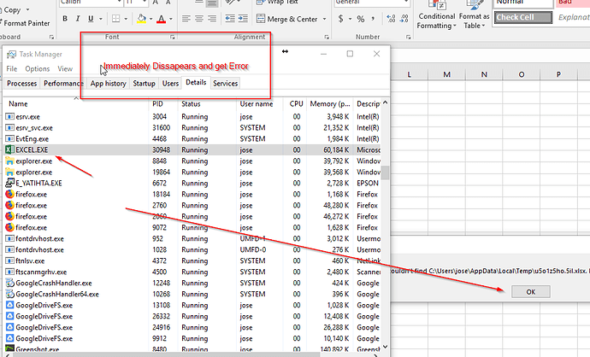
Task: Click OK on the Excel error dialog
Action: click(530, 291)
